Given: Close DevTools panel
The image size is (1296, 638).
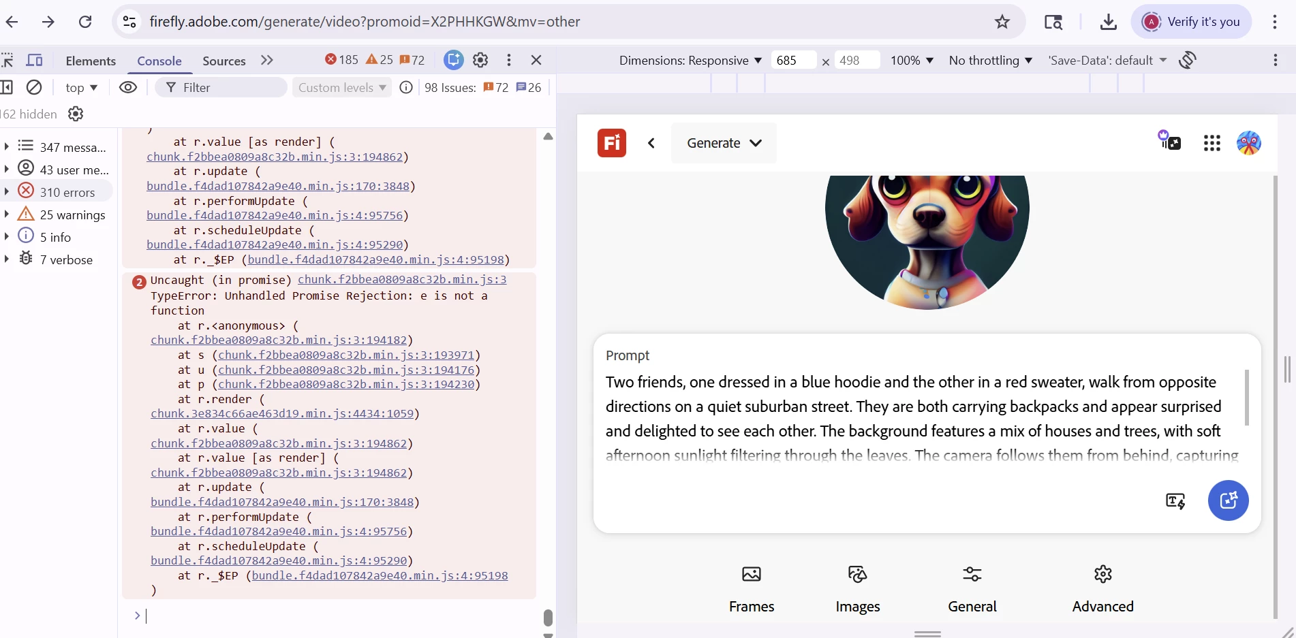Looking at the screenshot, I should click(536, 60).
